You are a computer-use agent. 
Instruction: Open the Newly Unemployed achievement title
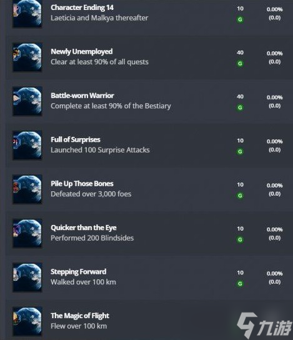pos(82,52)
